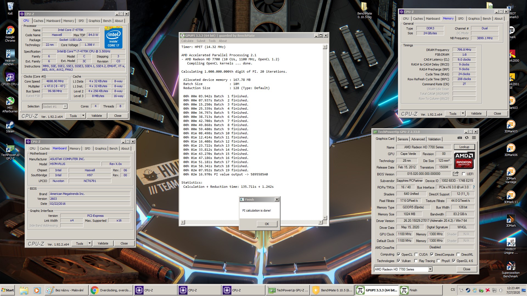Open TechPowerUp GPU-Z desktop shortcut
The image size is (527, 296).
pos(10,152)
